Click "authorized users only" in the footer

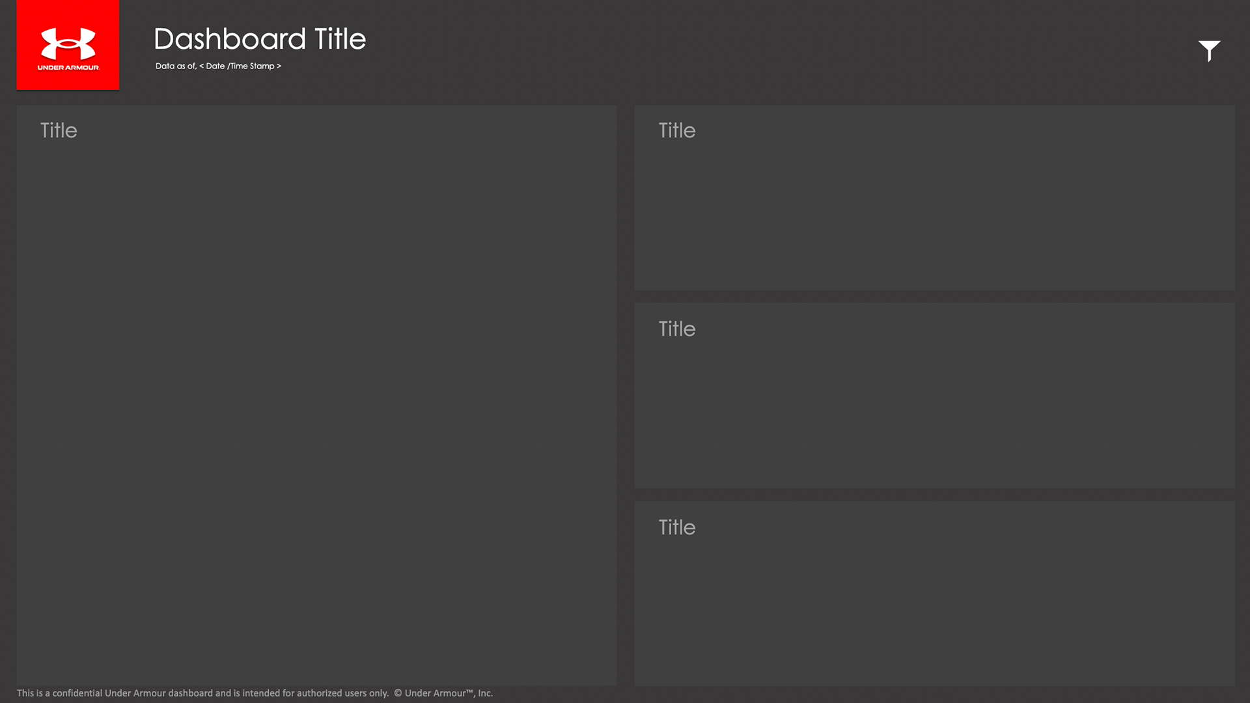342,693
